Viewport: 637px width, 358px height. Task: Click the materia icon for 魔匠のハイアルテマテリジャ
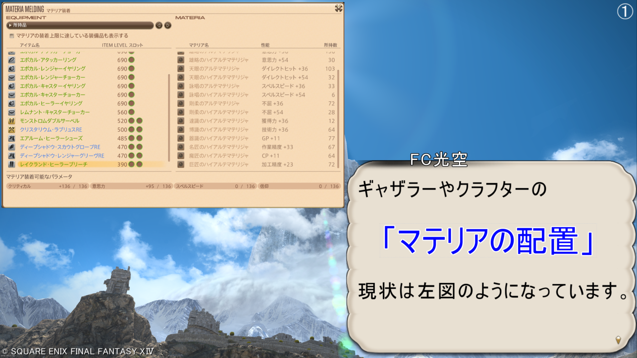click(181, 156)
